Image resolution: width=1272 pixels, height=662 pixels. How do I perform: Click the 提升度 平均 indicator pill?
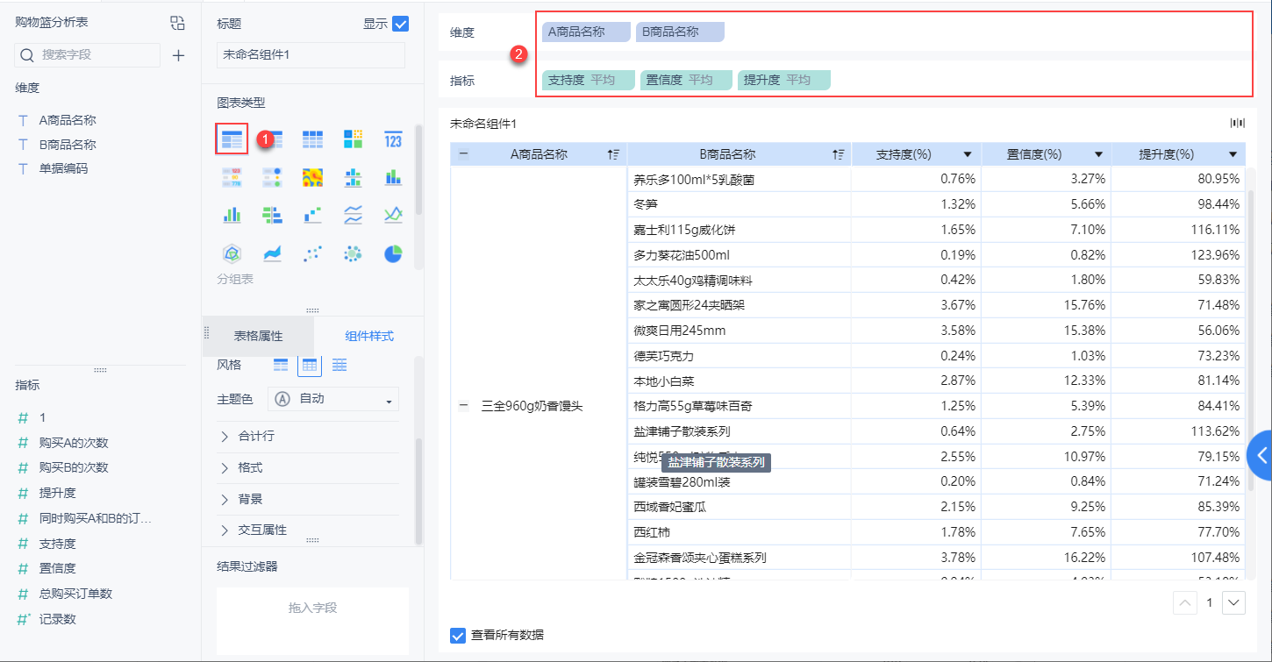(x=784, y=80)
